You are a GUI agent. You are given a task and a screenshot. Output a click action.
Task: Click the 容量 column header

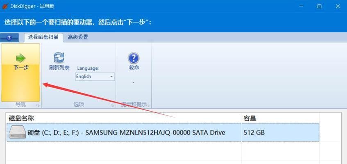tap(280, 118)
